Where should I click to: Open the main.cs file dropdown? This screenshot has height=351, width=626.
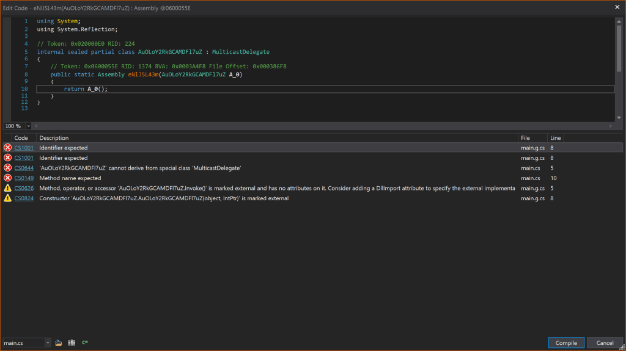47,343
